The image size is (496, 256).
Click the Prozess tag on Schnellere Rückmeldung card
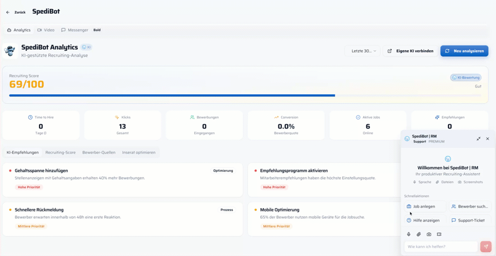tap(227, 210)
